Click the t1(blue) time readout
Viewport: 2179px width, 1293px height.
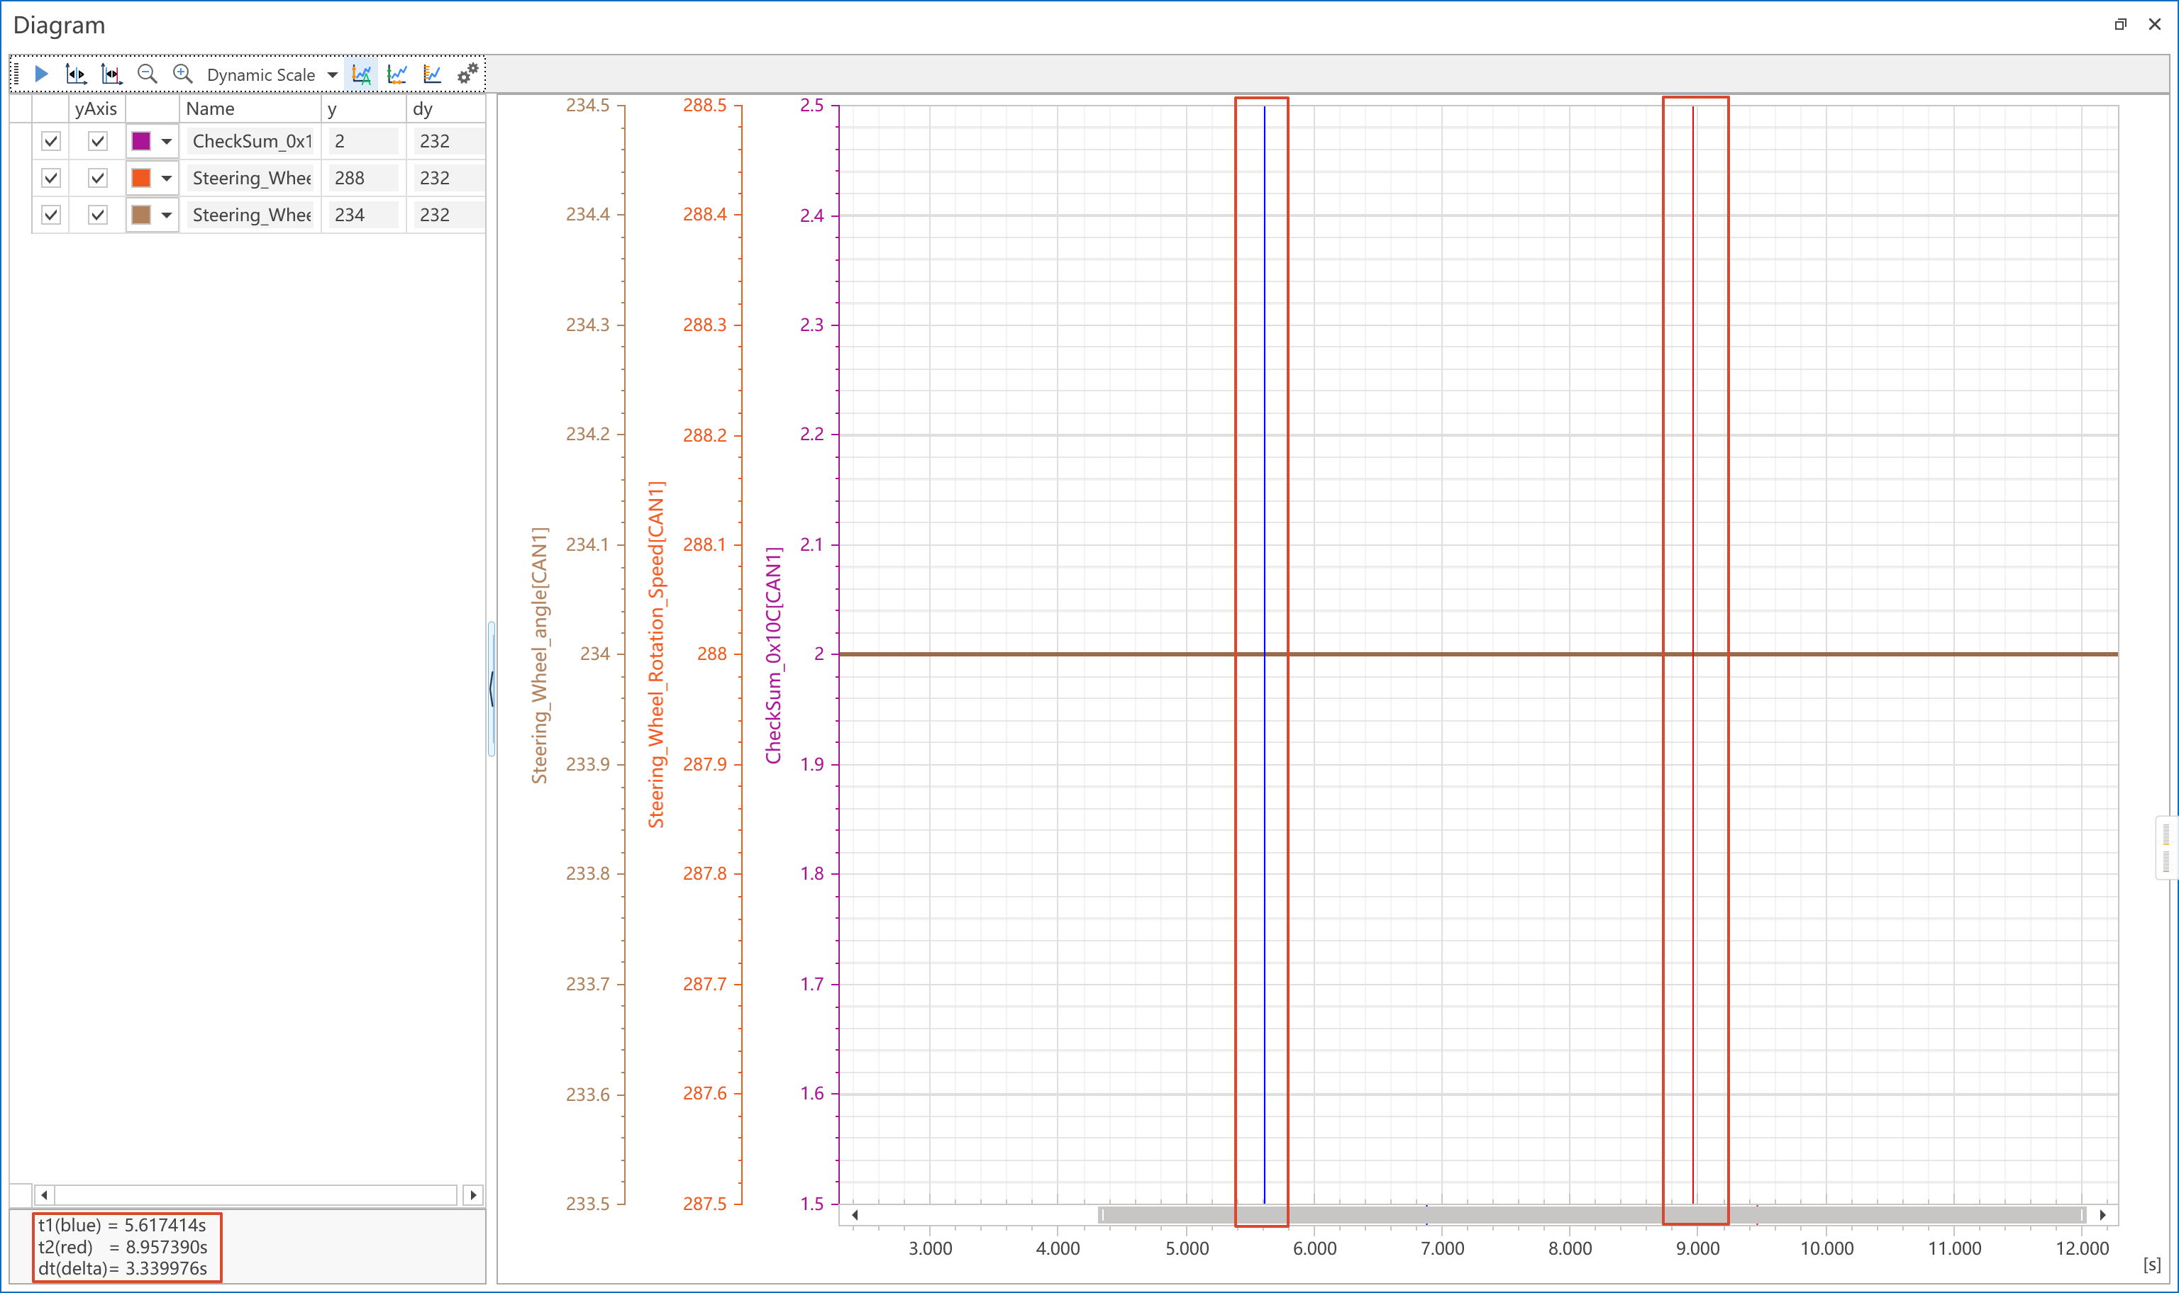pyautogui.click(x=122, y=1225)
